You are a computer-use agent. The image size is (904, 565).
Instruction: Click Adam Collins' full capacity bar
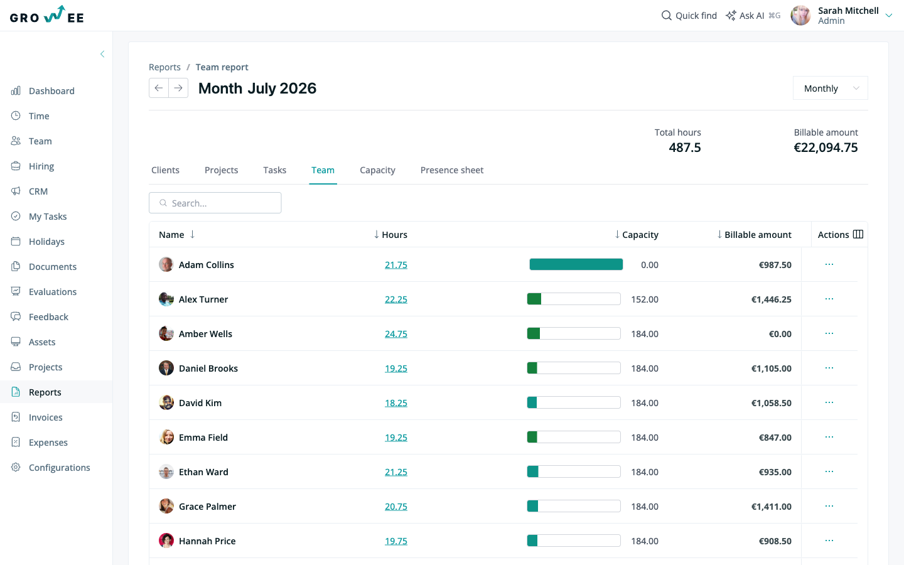[576, 264]
